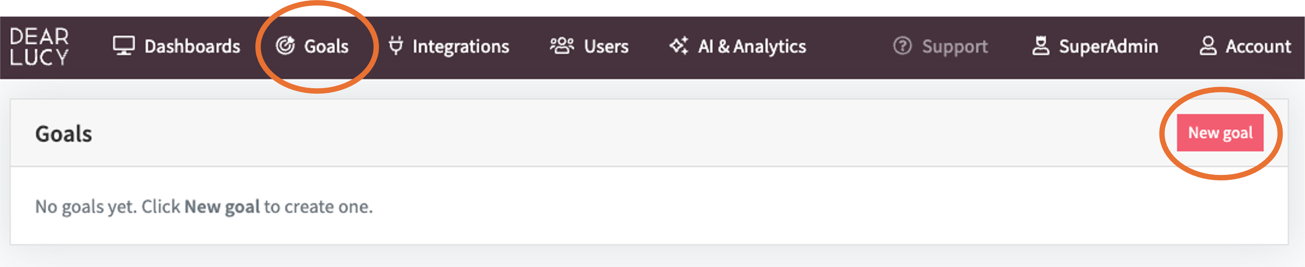Click bold New goal text in message
The height and width of the screenshot is (267, 1305).
click(222, 207)
